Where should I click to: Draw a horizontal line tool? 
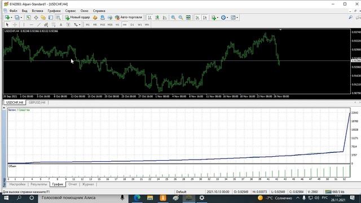[x=32, y=25]
